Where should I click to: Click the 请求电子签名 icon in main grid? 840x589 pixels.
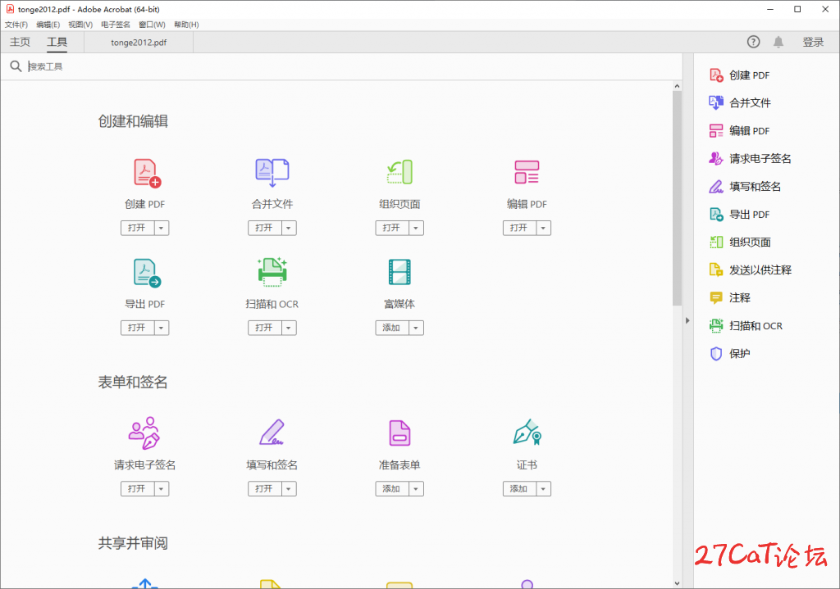coord(144,433)
